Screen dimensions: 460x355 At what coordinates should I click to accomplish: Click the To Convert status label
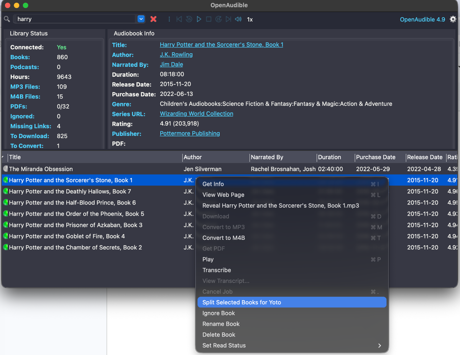tap(27, 146)
